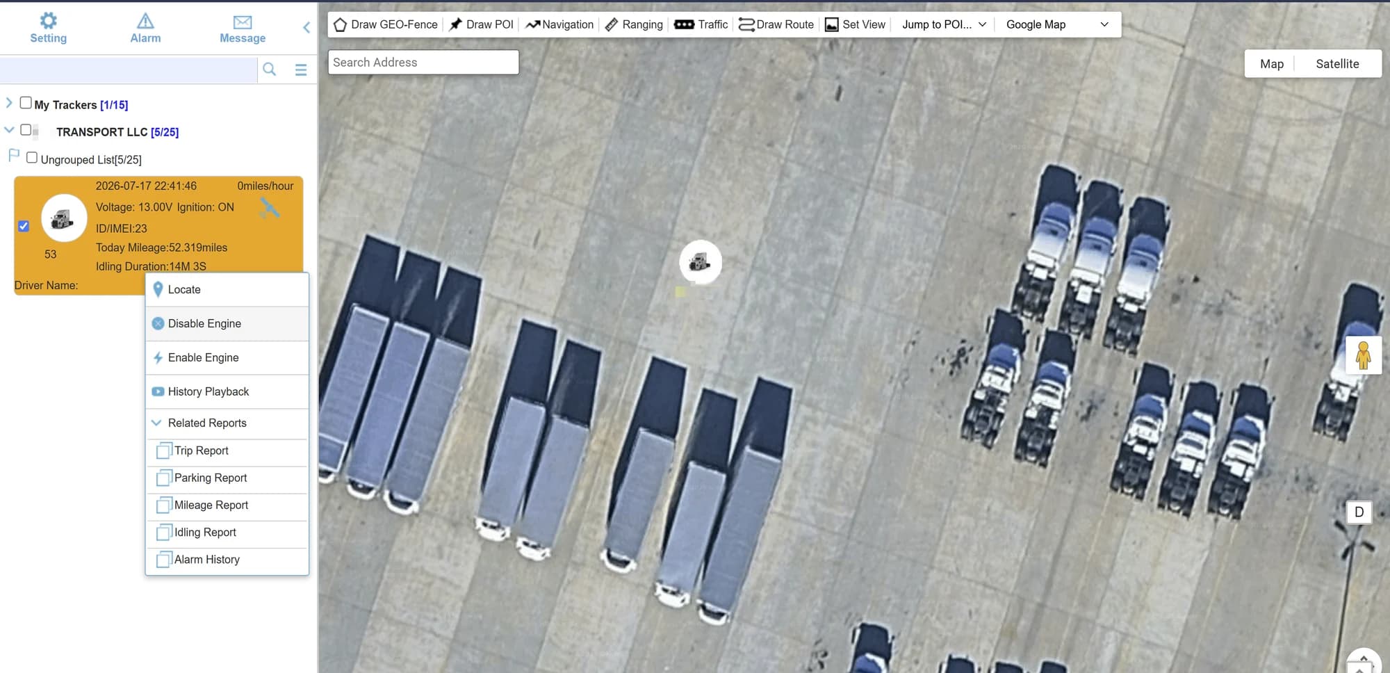Collapse the TRANSPORT LLC group

pos(9,129)
